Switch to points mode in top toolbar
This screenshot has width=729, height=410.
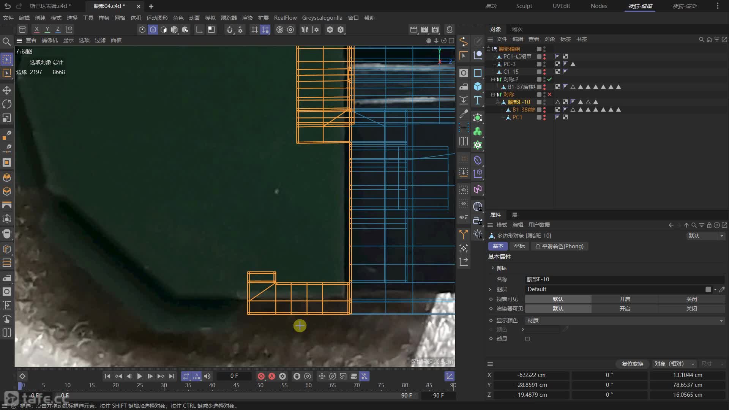click(x=142, y=30)
